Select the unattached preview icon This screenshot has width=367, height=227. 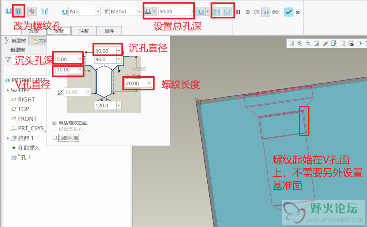256,12
